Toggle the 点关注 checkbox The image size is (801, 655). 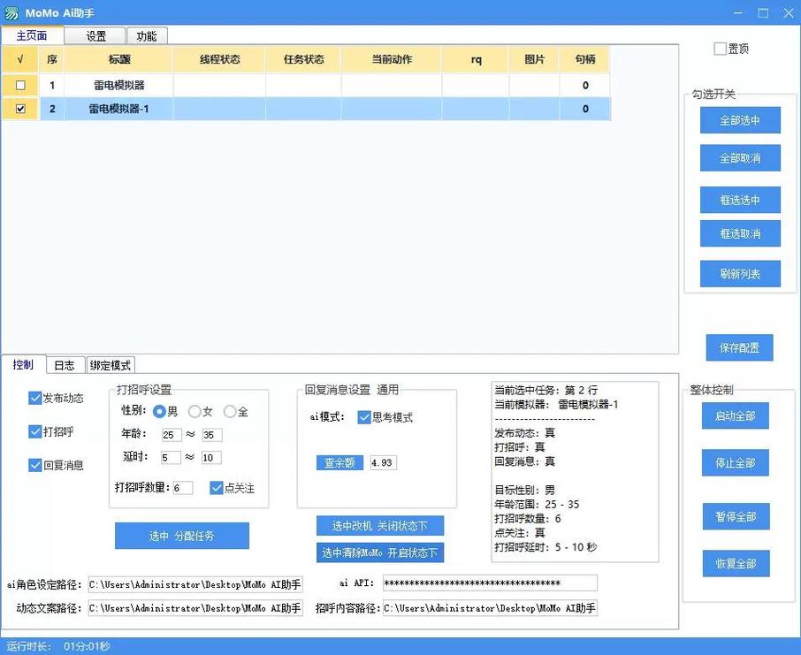[216, 487]
